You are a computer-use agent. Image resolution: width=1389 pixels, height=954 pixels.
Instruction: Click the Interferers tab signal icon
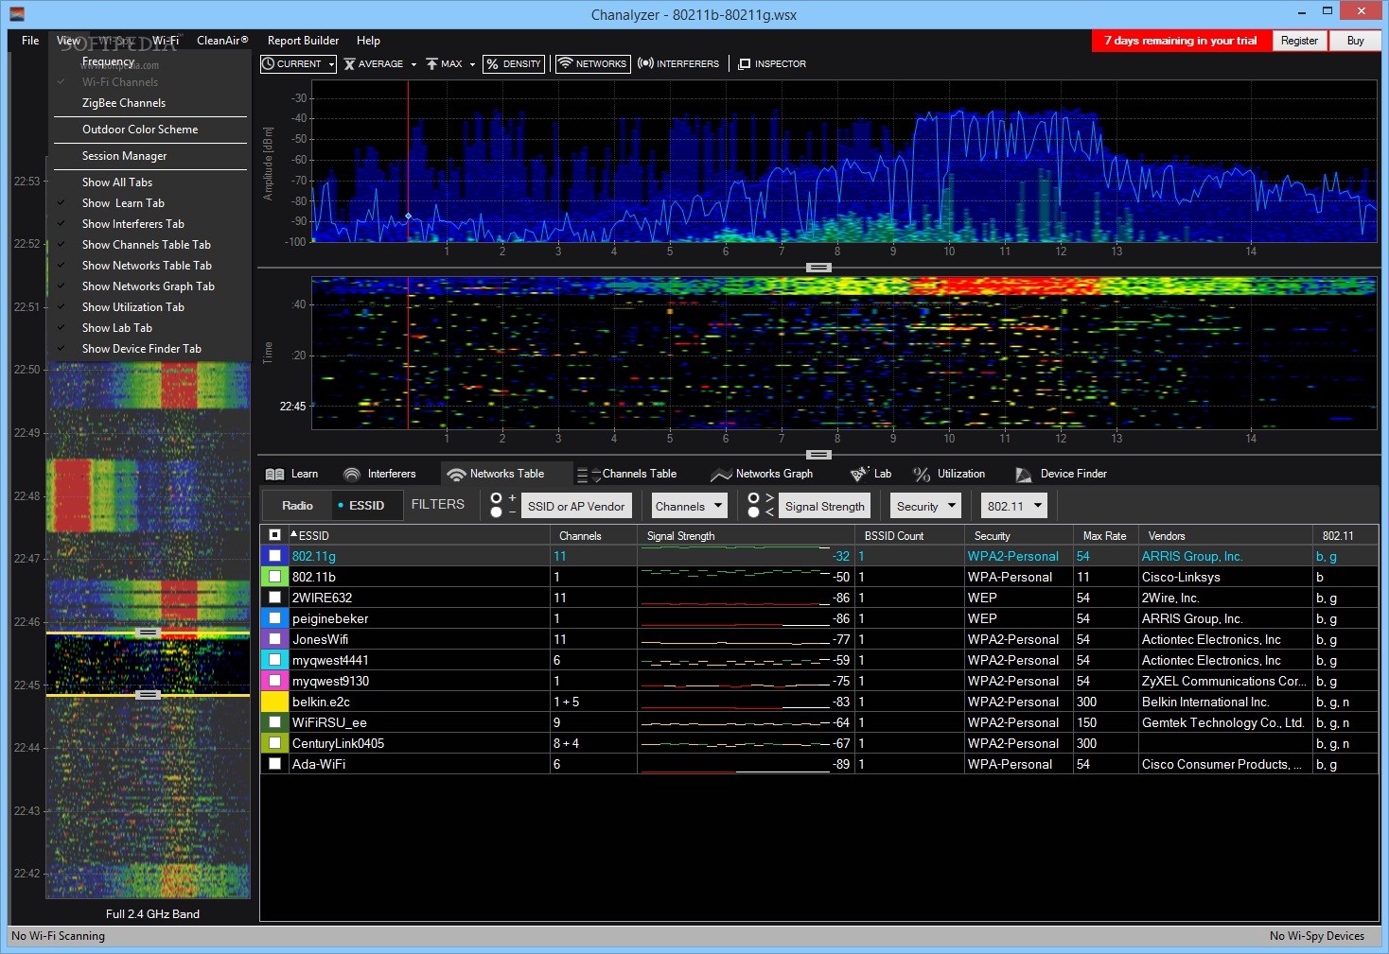coord(352,474)
